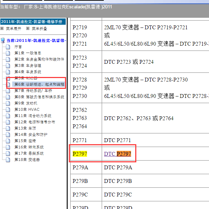
Task: Click the page icon next to 第11章 混合动力系统
Action: (8, 116)
